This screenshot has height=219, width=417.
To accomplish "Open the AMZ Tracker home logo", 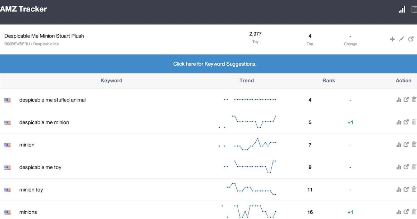I will (24, 9).
